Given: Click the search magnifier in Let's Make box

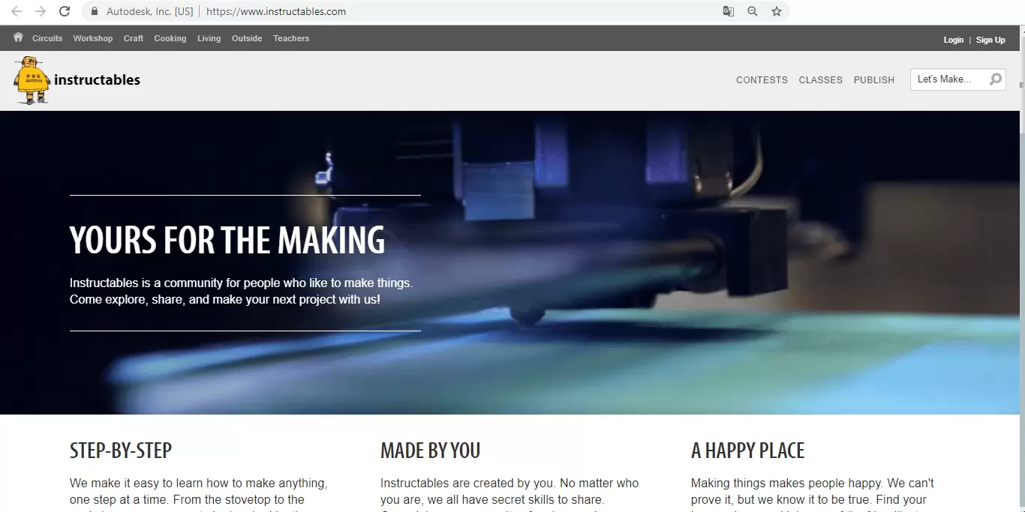Looking at the screenshot, I should (995, 79).
